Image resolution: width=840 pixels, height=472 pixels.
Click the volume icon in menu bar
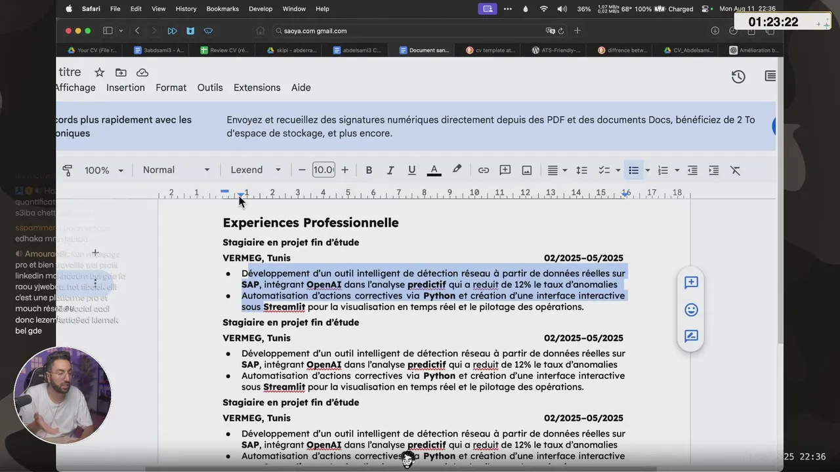562,9
